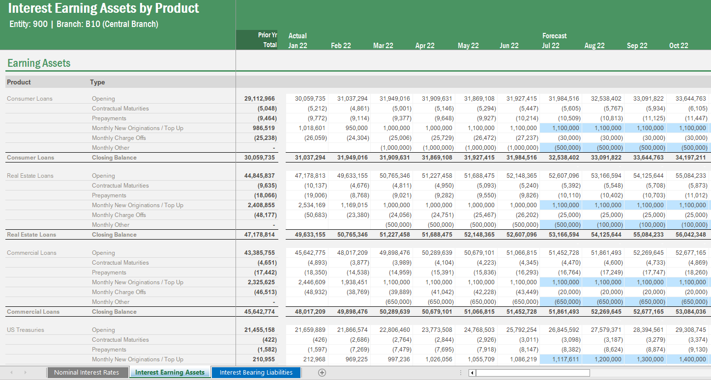Switch to the Nominal Interest Rates sheet

pyautogui.click(x=88, y=372)
